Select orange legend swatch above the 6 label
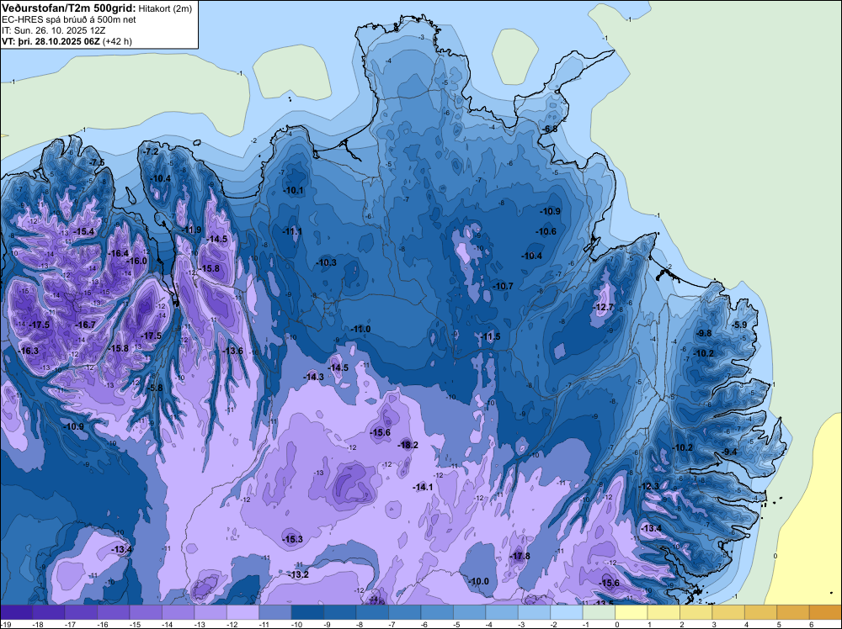Image resolution: width=842 pixels, height=629 pixels. coord(825,612)
